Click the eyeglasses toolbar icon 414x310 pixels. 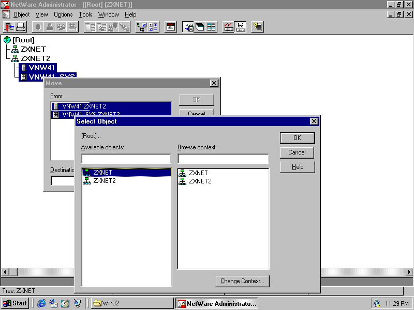pos(240,27)
